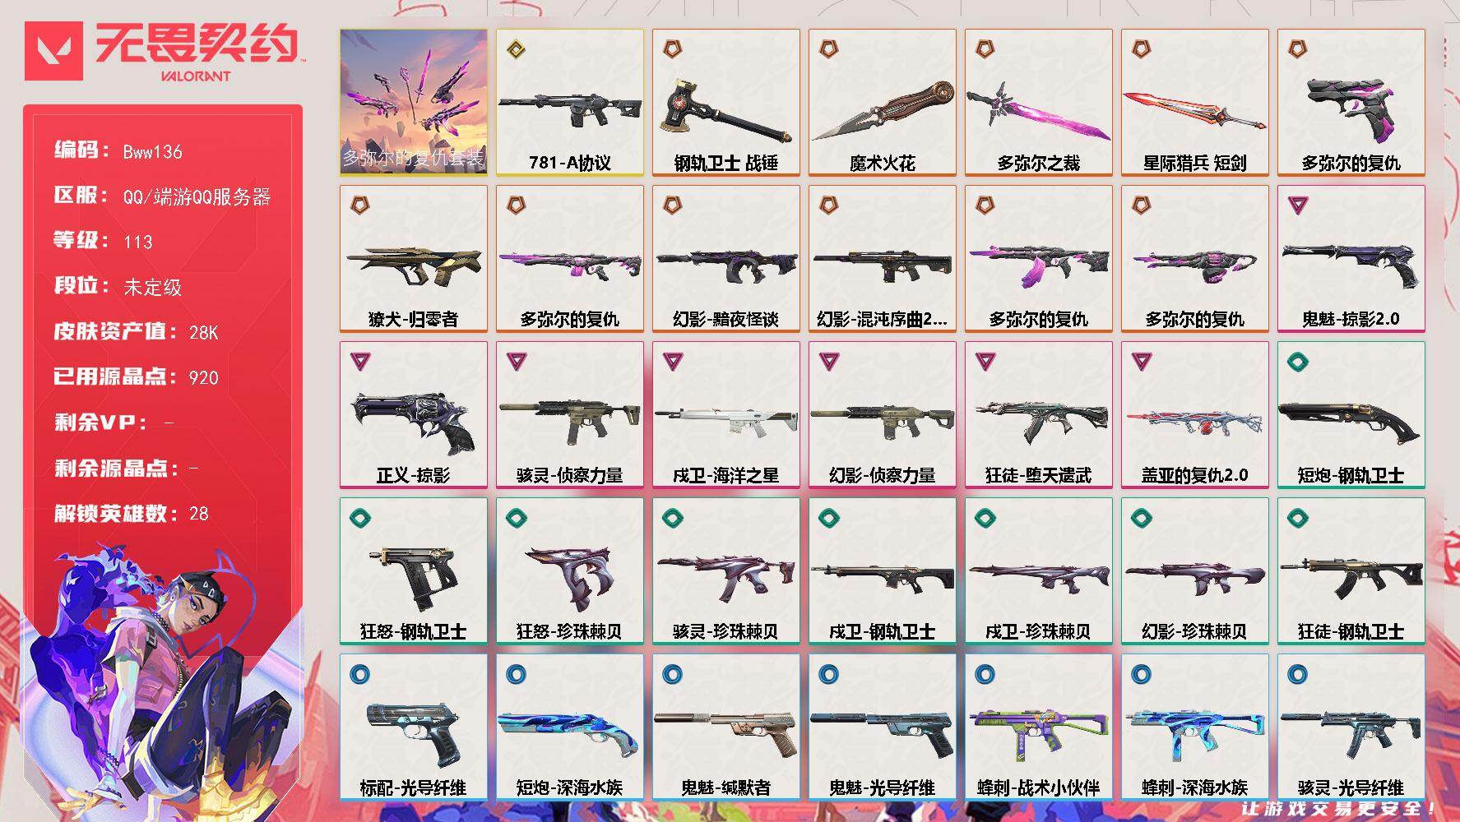Select the 狂怒-珍珠棘贝 skin card

pos(569,571)
